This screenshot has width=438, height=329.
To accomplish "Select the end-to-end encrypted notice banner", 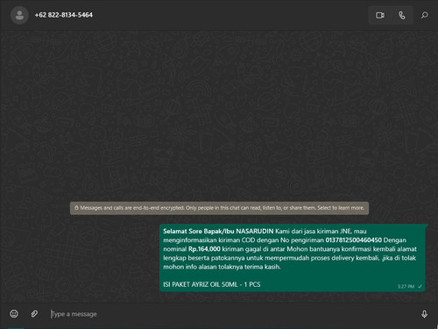I will tap(219, 208).
